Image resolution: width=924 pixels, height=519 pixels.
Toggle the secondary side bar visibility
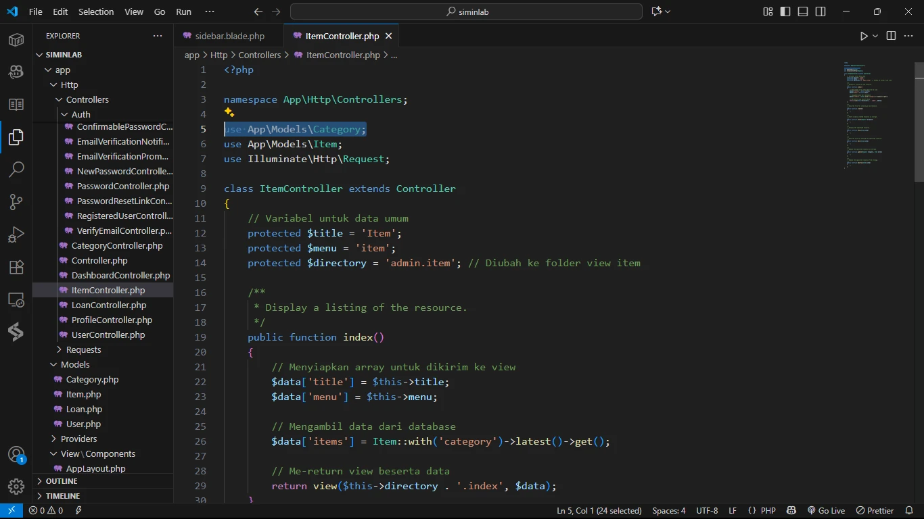(821, 11)
